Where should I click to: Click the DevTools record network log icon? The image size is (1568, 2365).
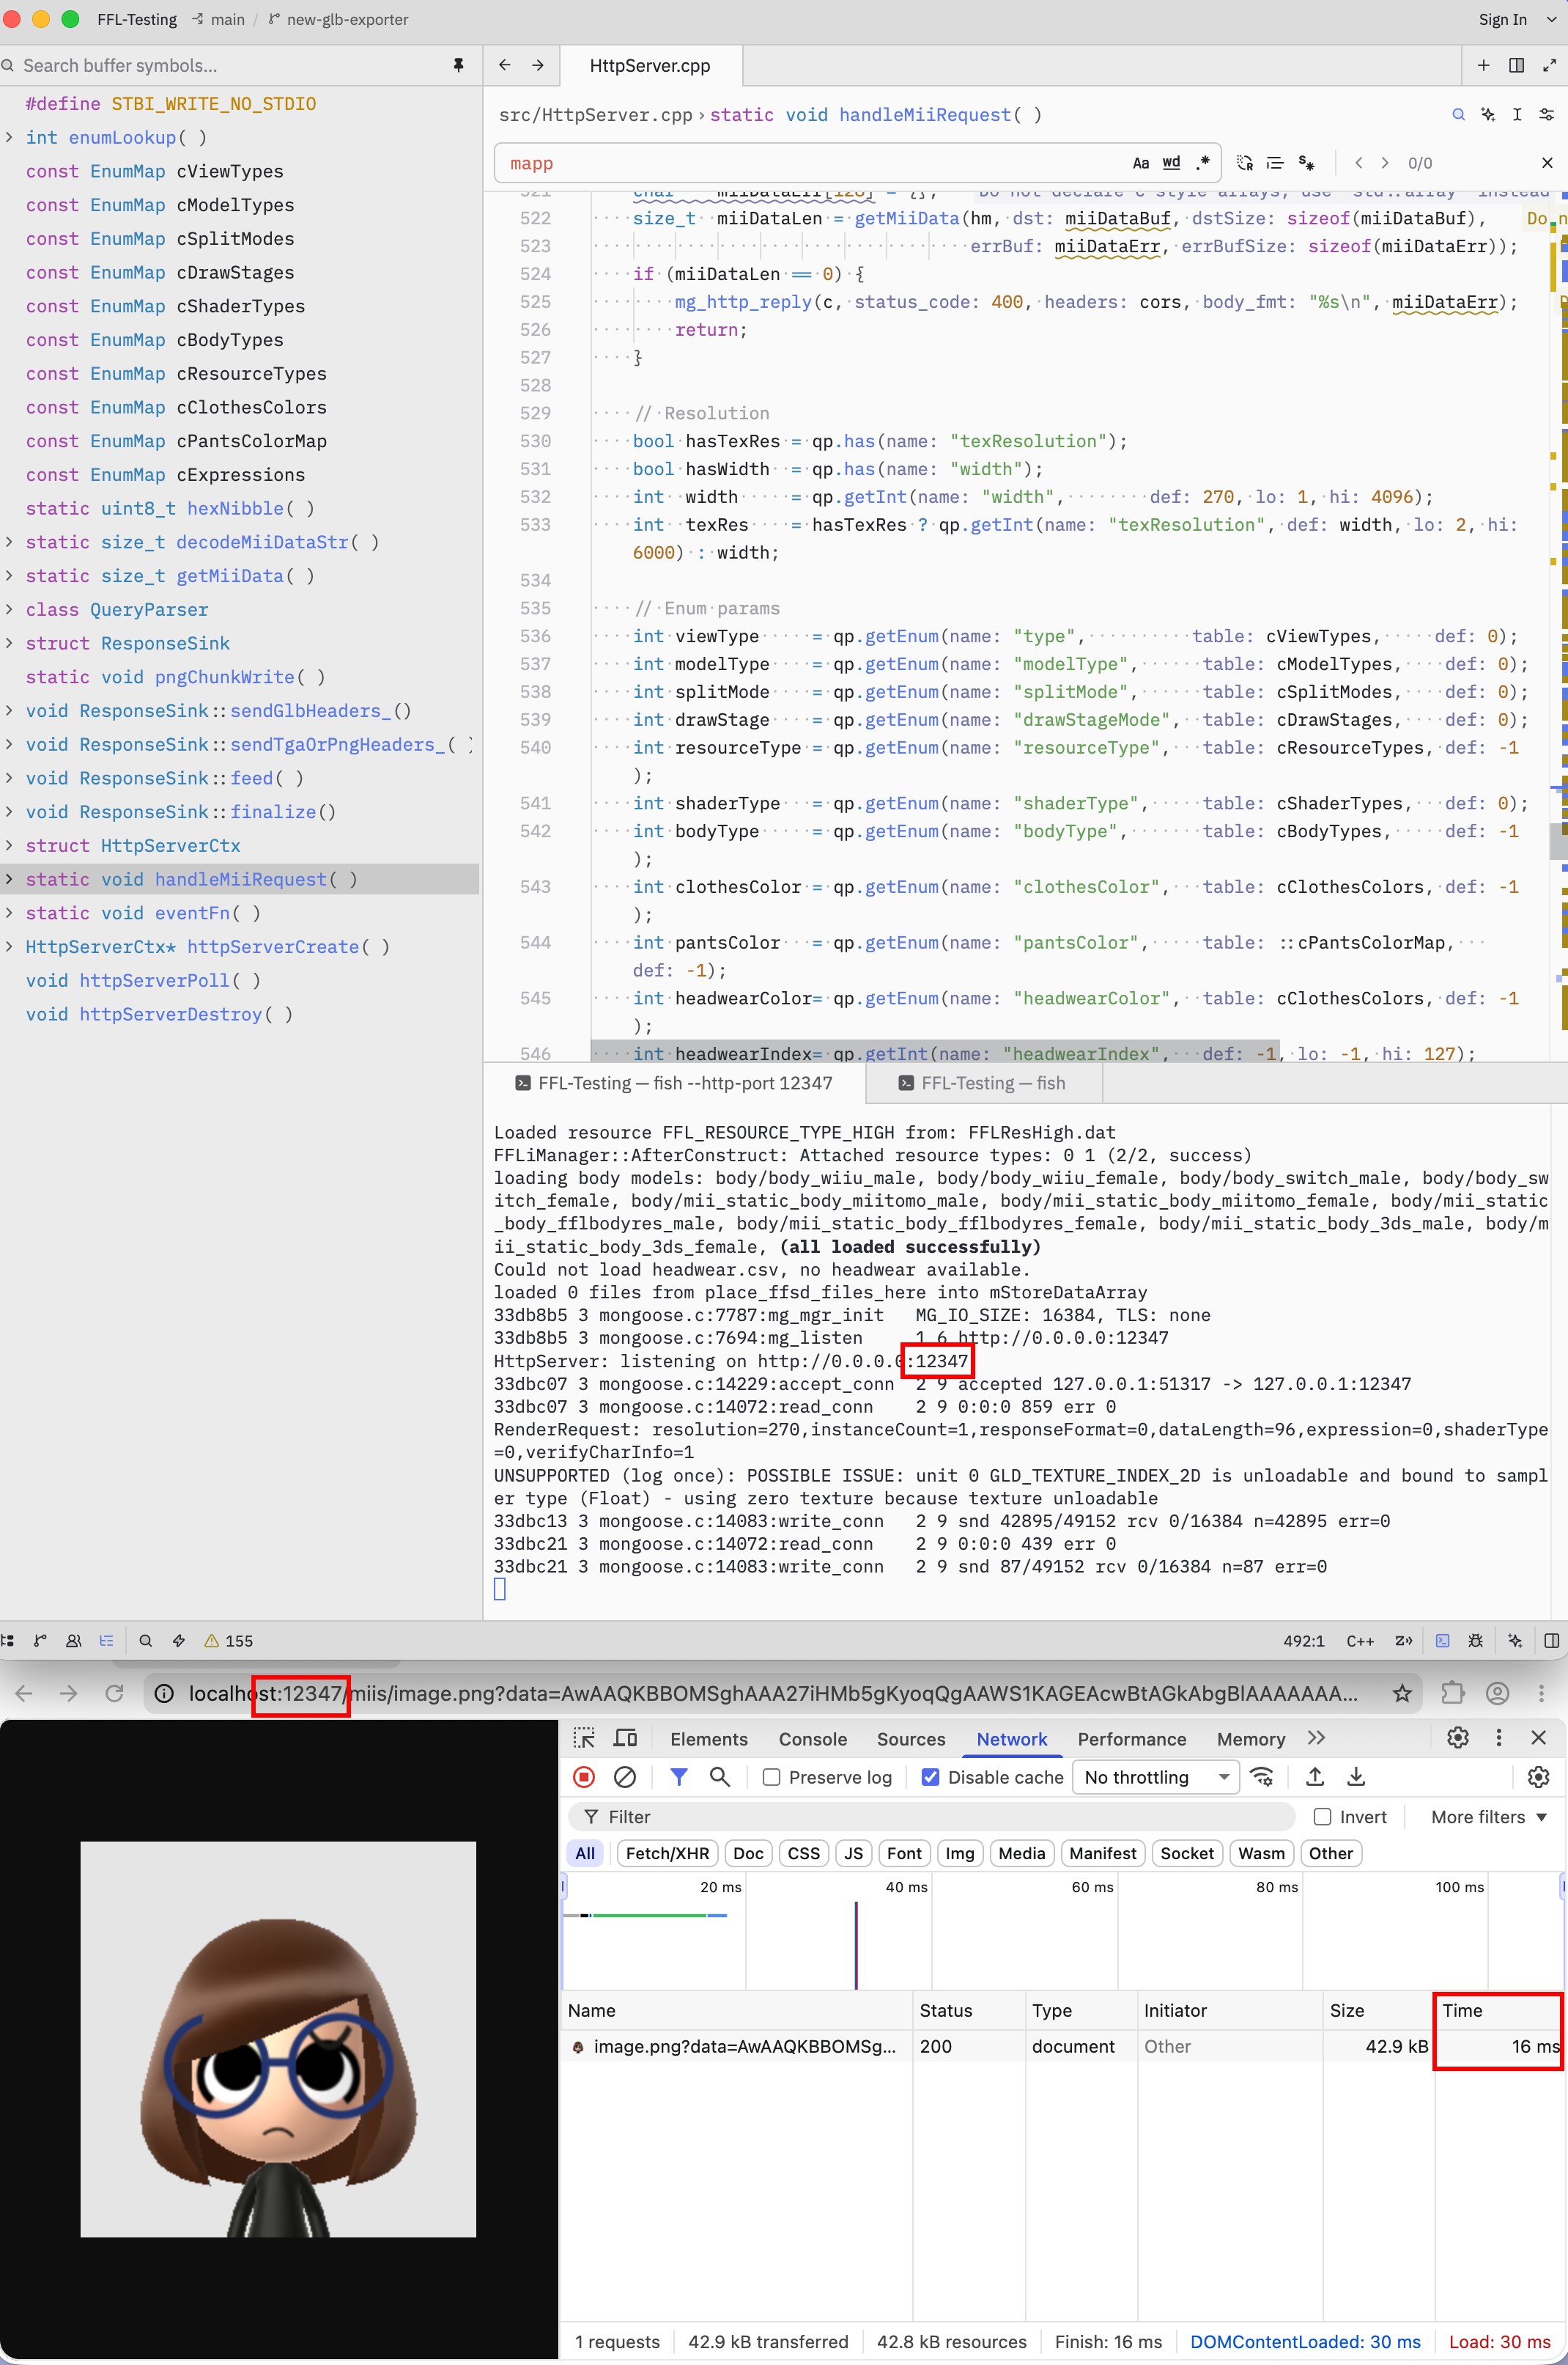[584, 1777]
